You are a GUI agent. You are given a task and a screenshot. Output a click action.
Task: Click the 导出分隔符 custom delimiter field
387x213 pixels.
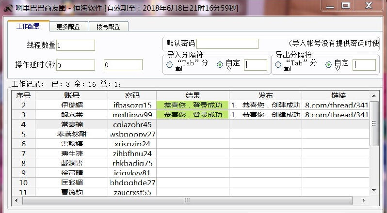click(x=364, y=65)
